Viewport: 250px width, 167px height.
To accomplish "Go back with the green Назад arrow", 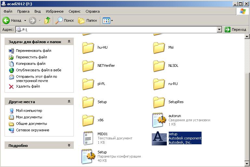I will tap(6, 20).
